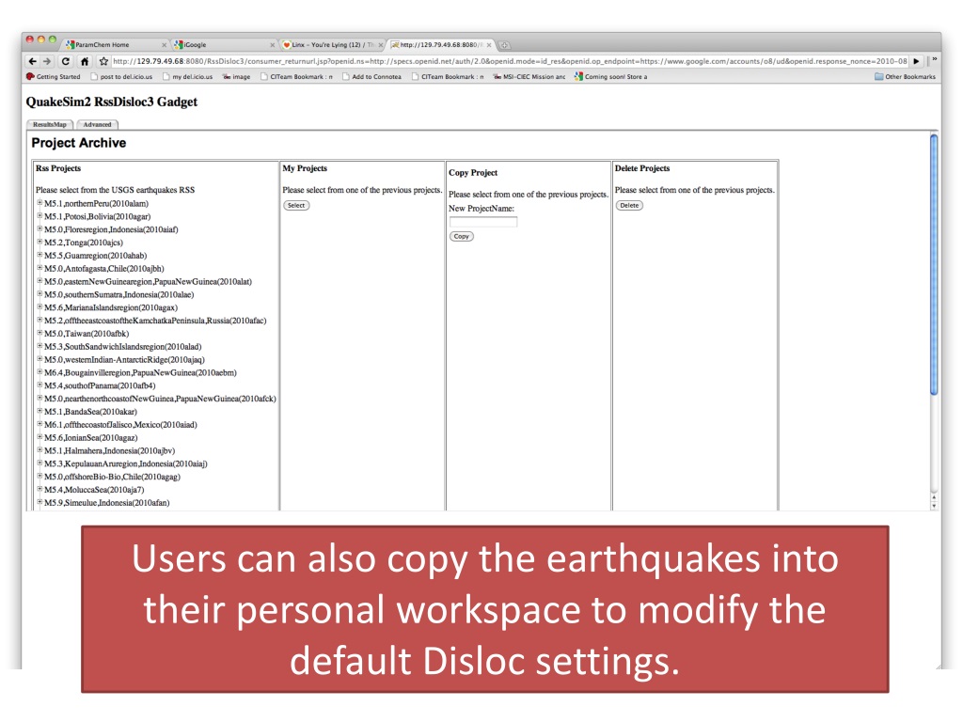Click the browser address bar URL
The image size is (963, 722).
coord(510,61)
